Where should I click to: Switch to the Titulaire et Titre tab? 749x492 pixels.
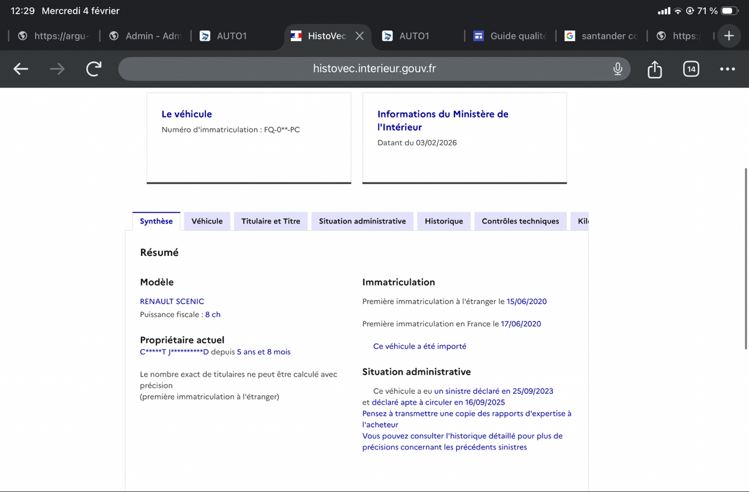point(270,220)
